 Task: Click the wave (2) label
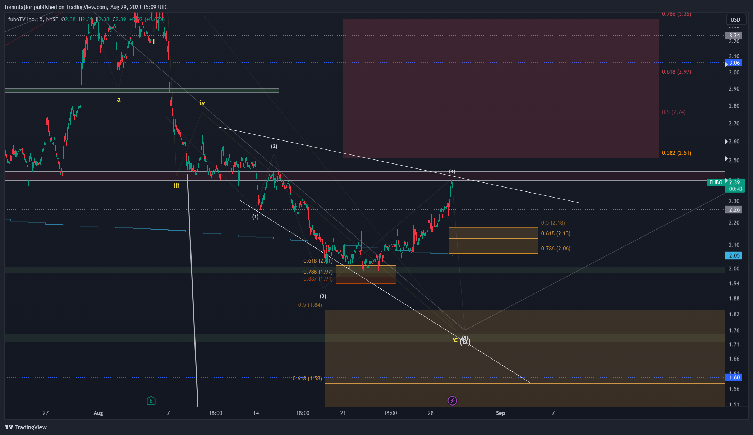274,146
